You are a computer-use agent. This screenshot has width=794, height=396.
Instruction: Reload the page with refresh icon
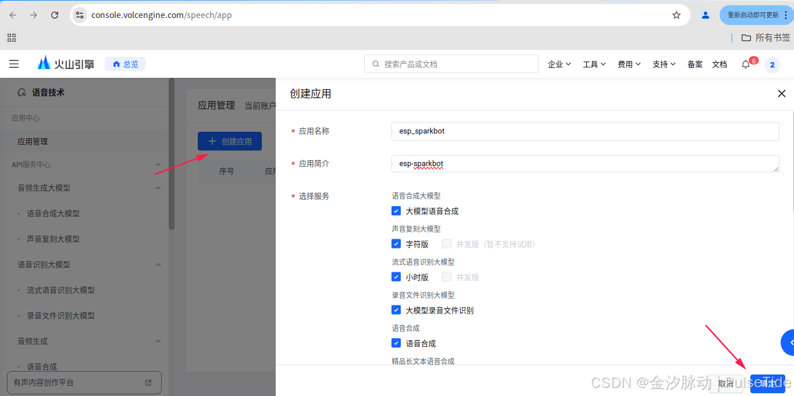(55, 15)
